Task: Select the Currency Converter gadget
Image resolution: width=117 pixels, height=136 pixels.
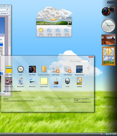Action: click(x=44, y=71)
